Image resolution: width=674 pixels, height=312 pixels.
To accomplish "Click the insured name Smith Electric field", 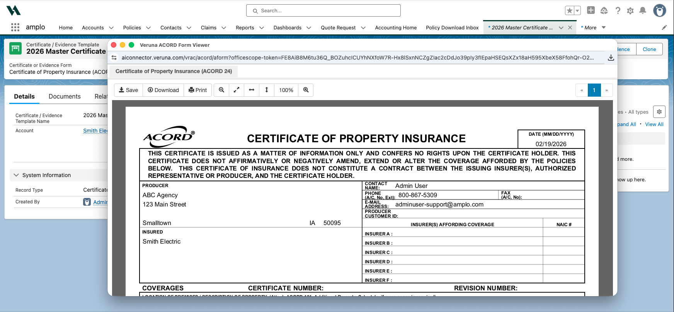I will tap(251, 242).
